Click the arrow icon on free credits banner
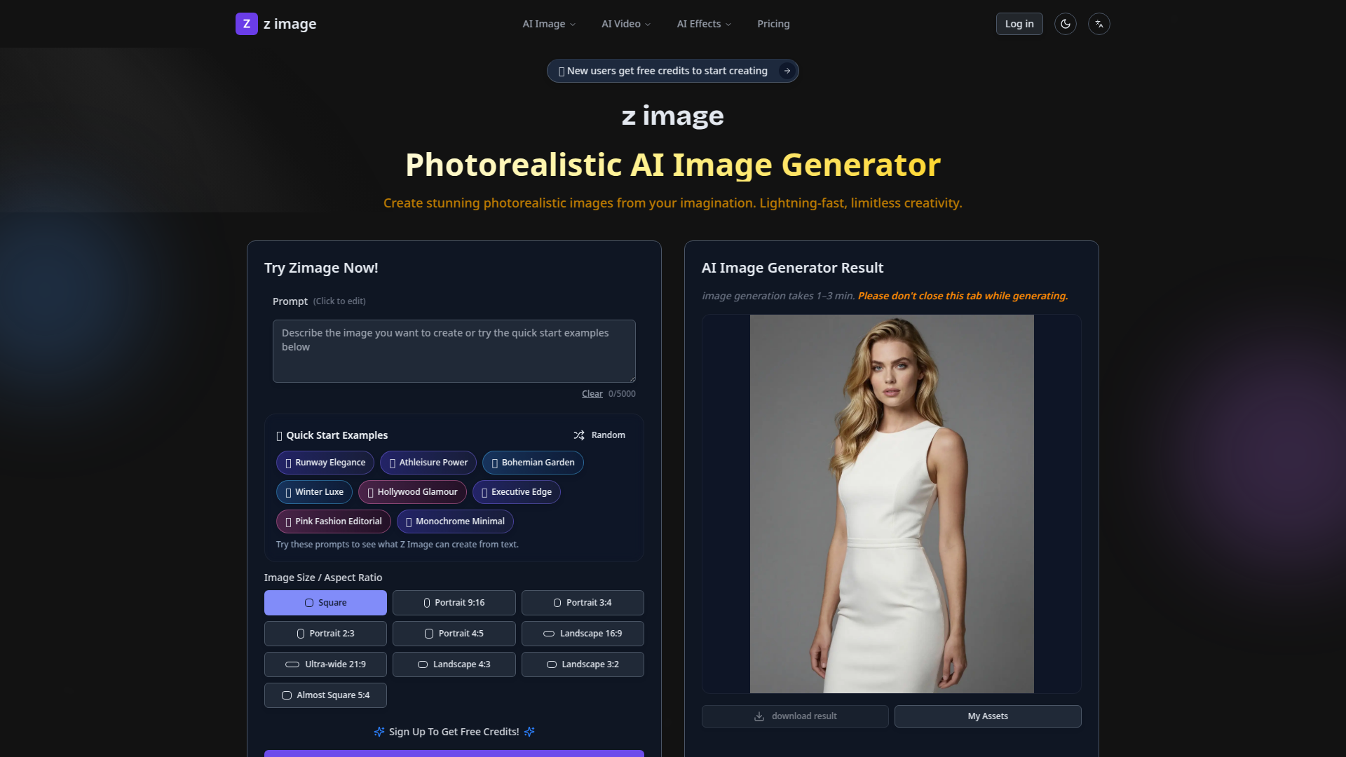The height and width of the screenshot is (757, 1346). [787, 71]
